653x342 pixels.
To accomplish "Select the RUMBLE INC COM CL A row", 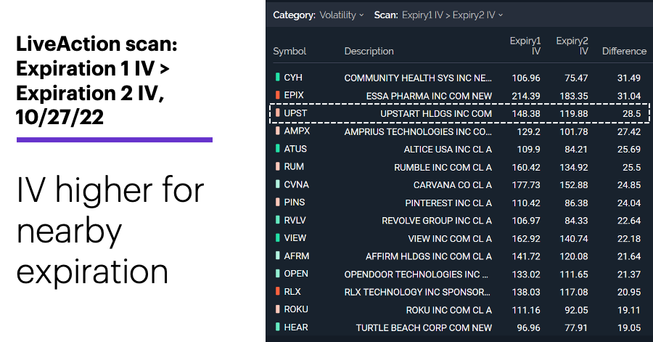I will click(x=459, y=167).
